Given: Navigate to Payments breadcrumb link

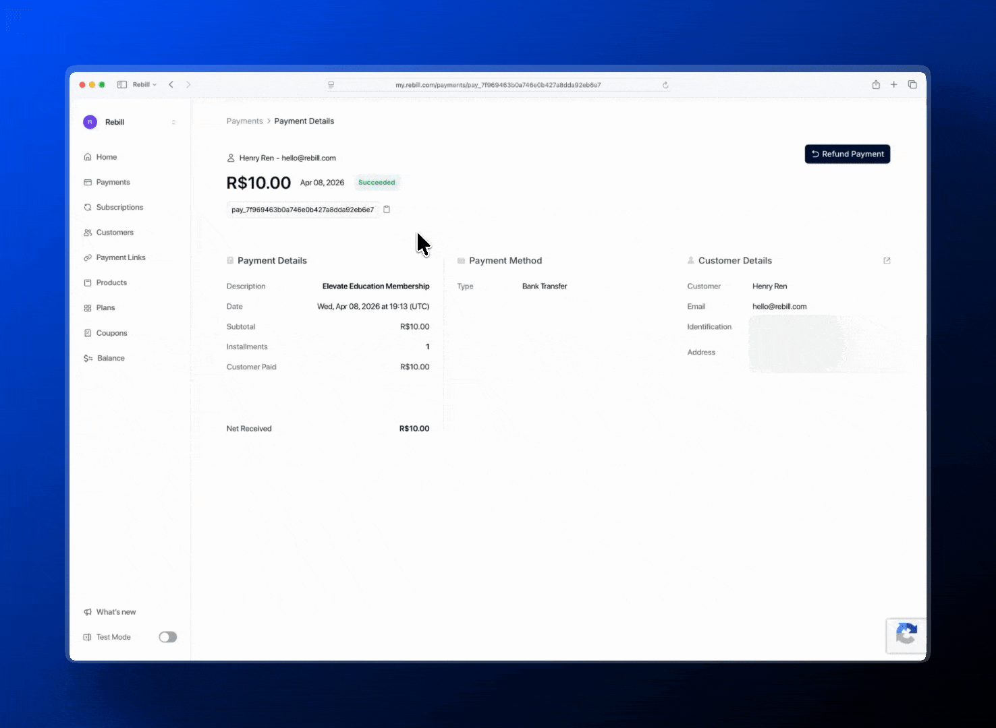Looking at the screenshot, I should tap(244, 121).
